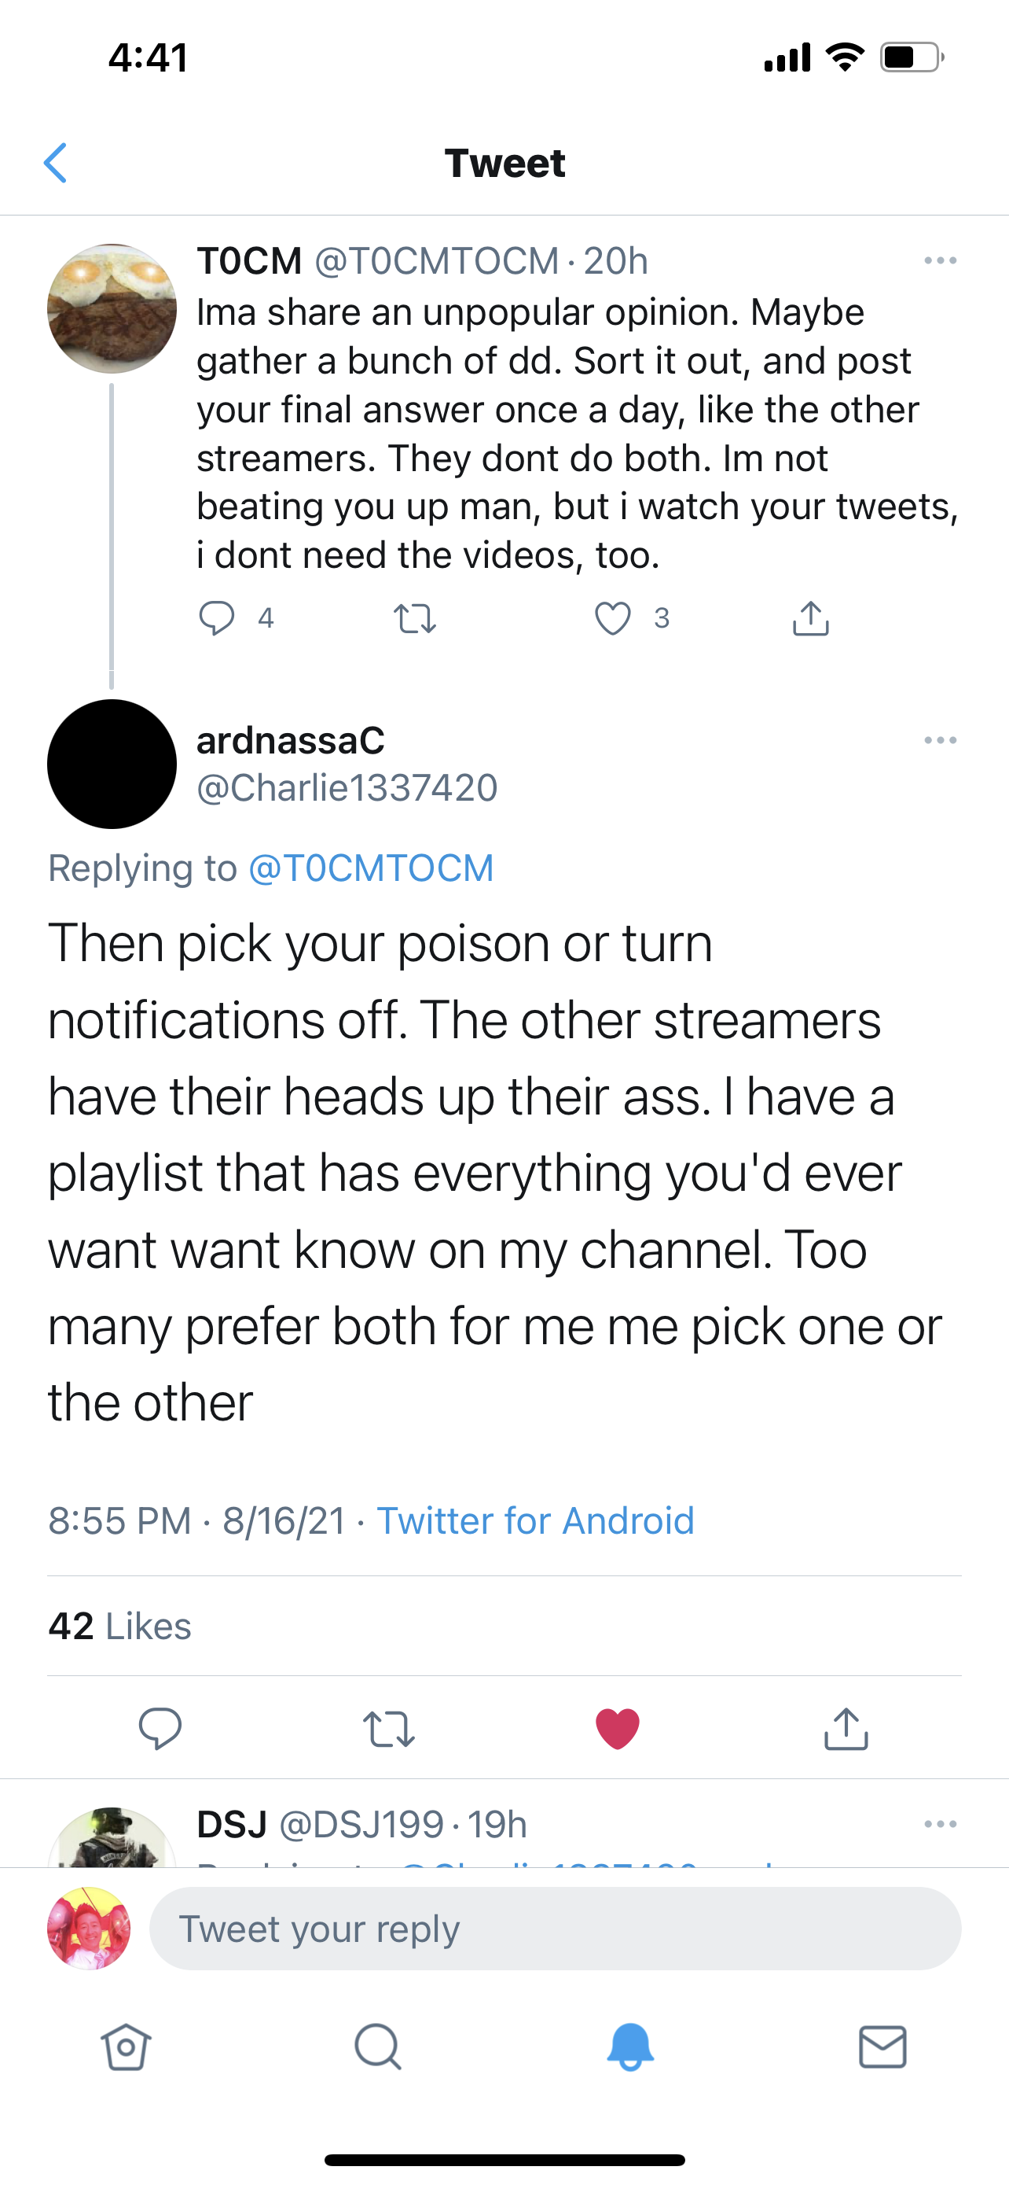Open more options for the DSJ reply
The width and height of the screenshot is (1009, 2185).
pos(941,1824)
